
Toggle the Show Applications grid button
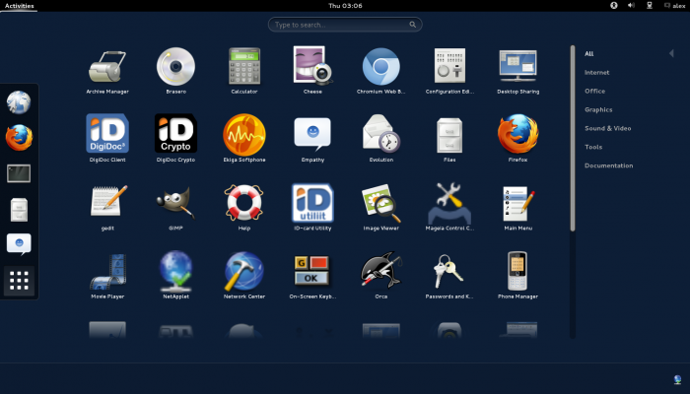tap(19, 281)
